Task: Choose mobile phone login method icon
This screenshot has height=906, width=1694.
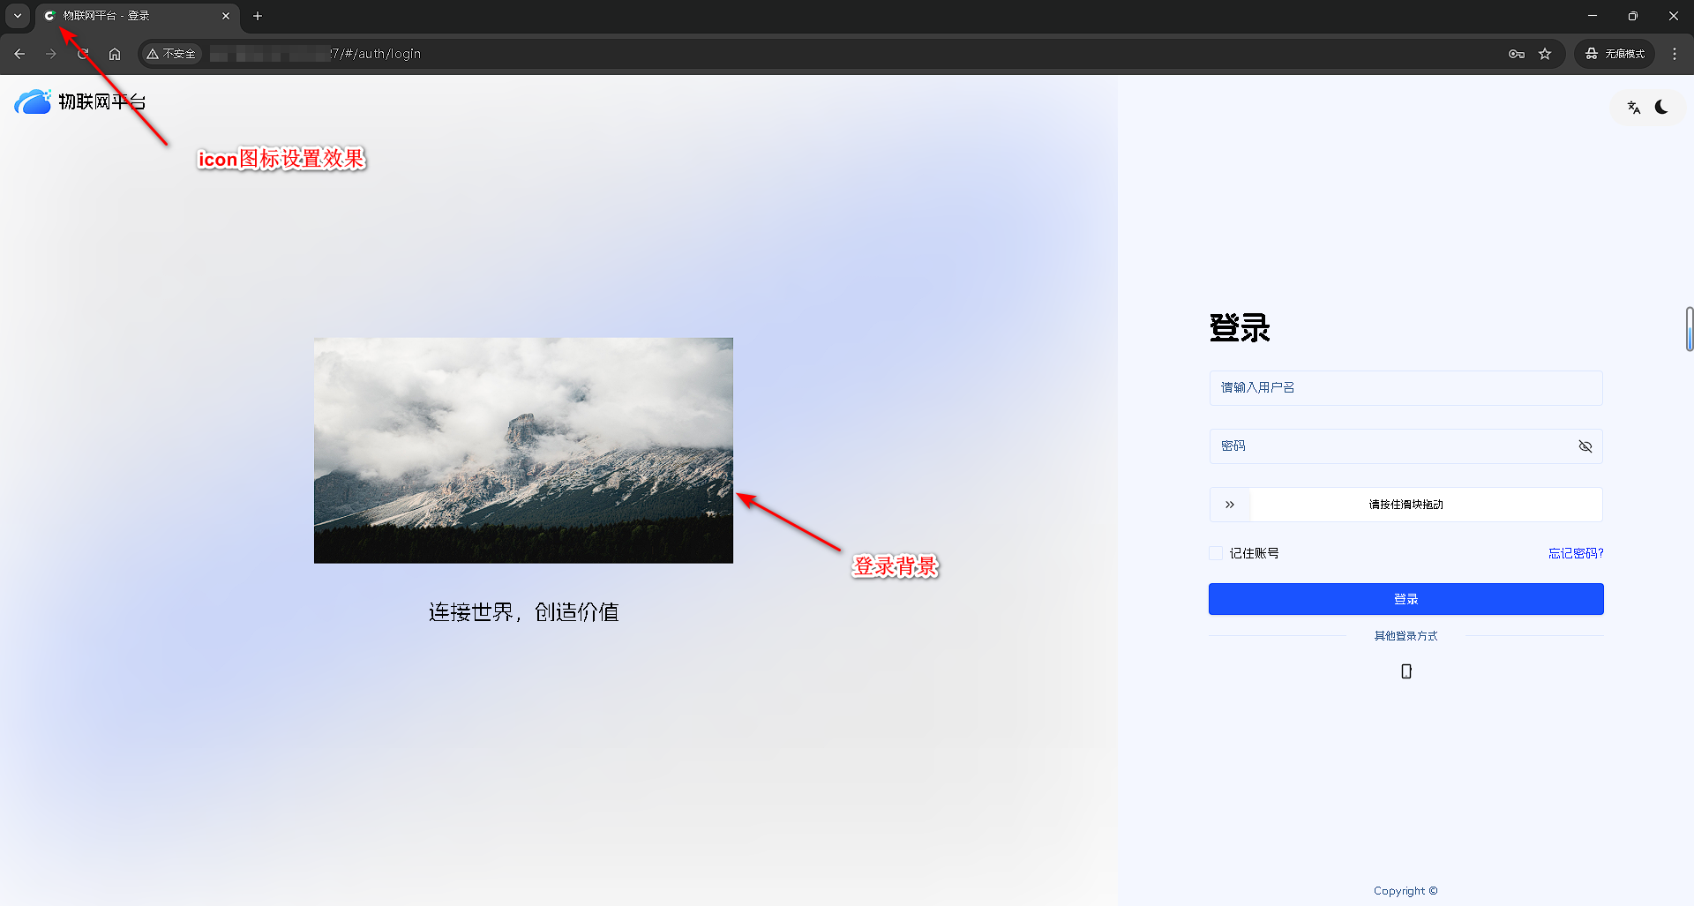Action: [1405, 671]
